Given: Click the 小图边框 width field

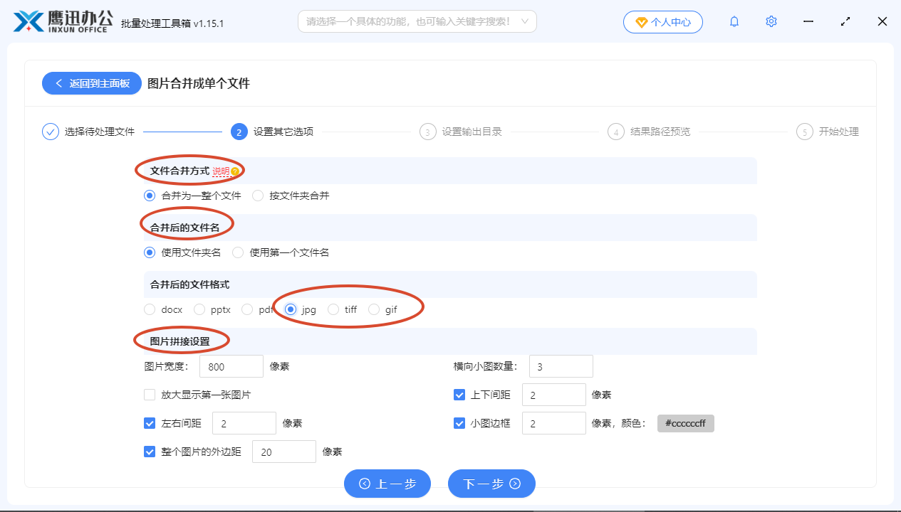Looking at the screenshot, I should (x=554, y=423).
